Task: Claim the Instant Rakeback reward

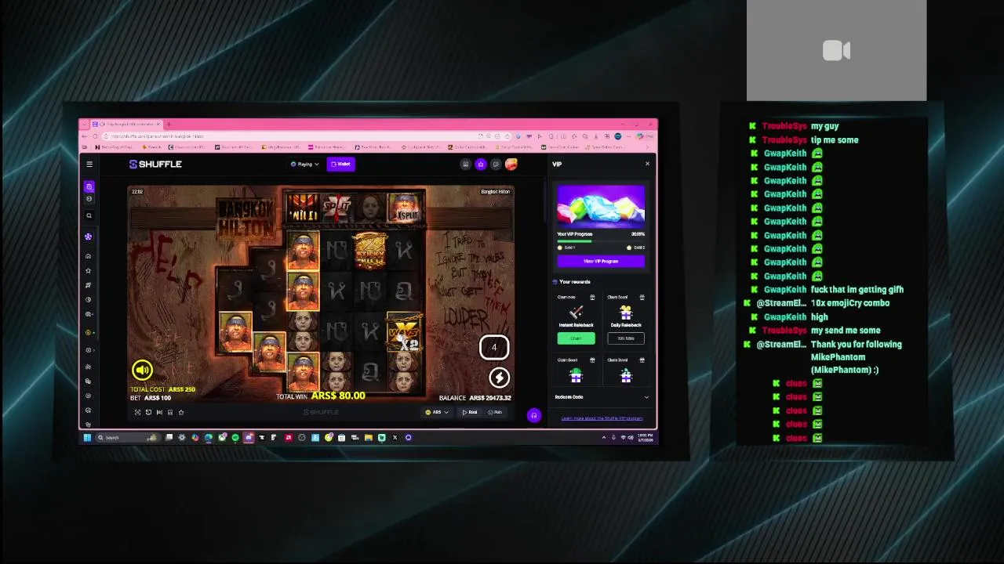Action: click(x=576, y=338)
